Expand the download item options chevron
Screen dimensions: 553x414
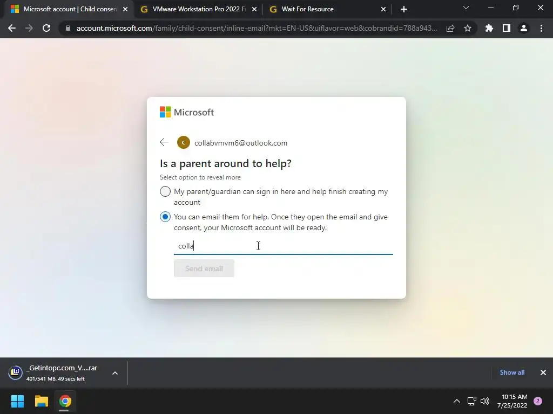[x=115, y=373]
